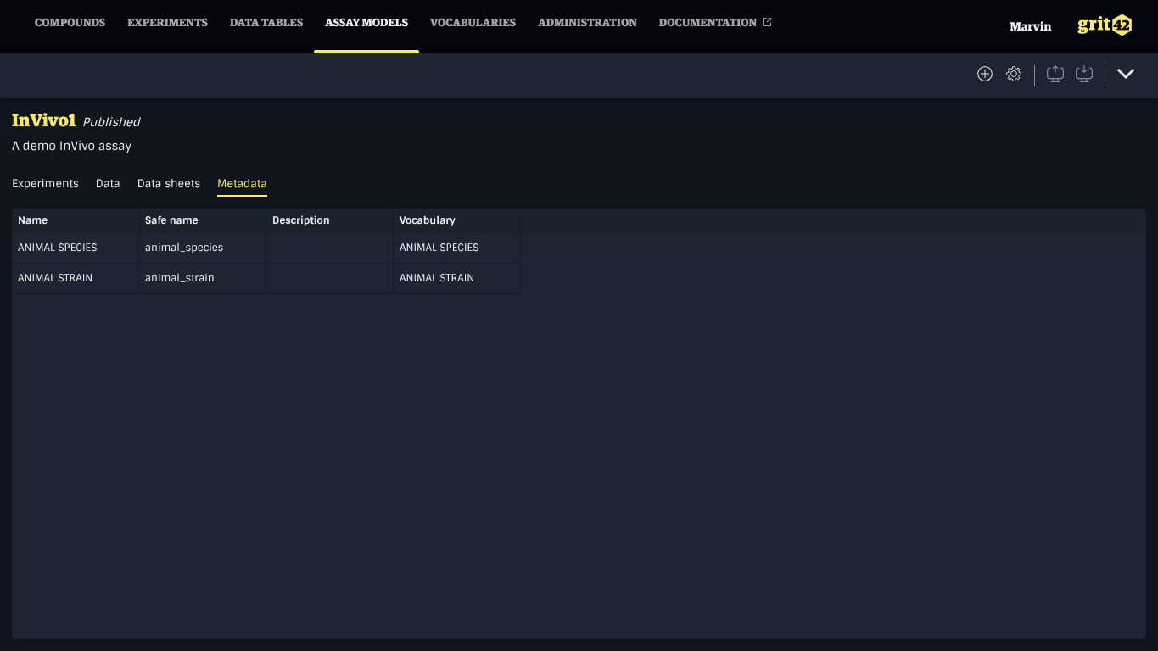
Task: Switch to the Experiments tab
Action: (45, 183)
